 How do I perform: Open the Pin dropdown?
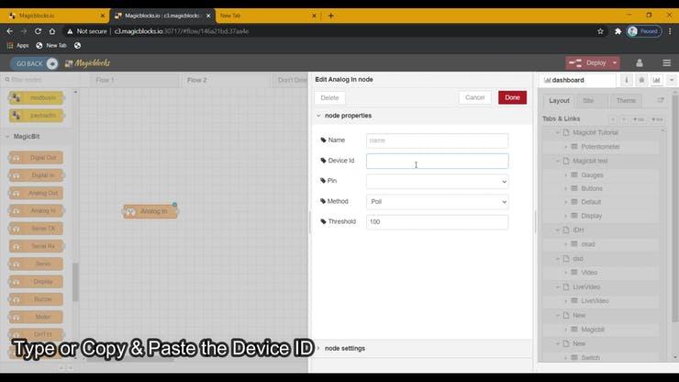(x=437, y=181)
